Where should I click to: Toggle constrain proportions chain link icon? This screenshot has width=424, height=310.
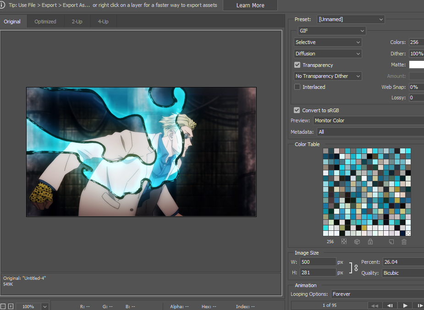pyautogui.click(x=356, y=267)
